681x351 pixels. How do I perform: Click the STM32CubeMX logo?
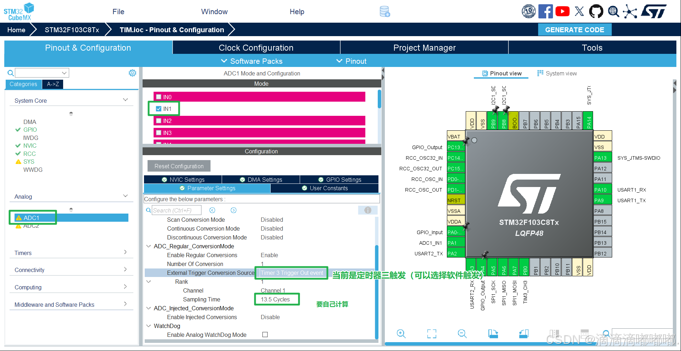[x=19, y=12]
